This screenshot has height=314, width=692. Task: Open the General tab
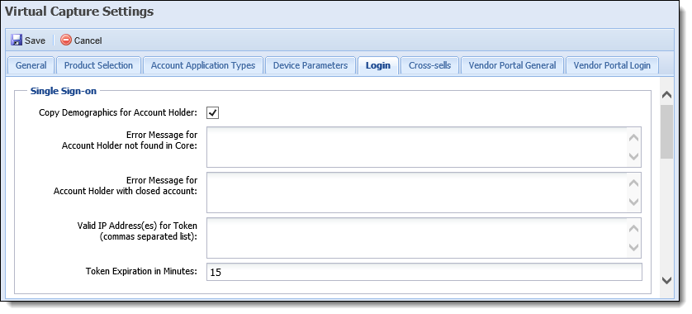pyautogui.click(x=31, y=65)
